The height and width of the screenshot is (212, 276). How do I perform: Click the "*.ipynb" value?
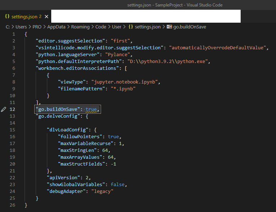coord(123,89)
